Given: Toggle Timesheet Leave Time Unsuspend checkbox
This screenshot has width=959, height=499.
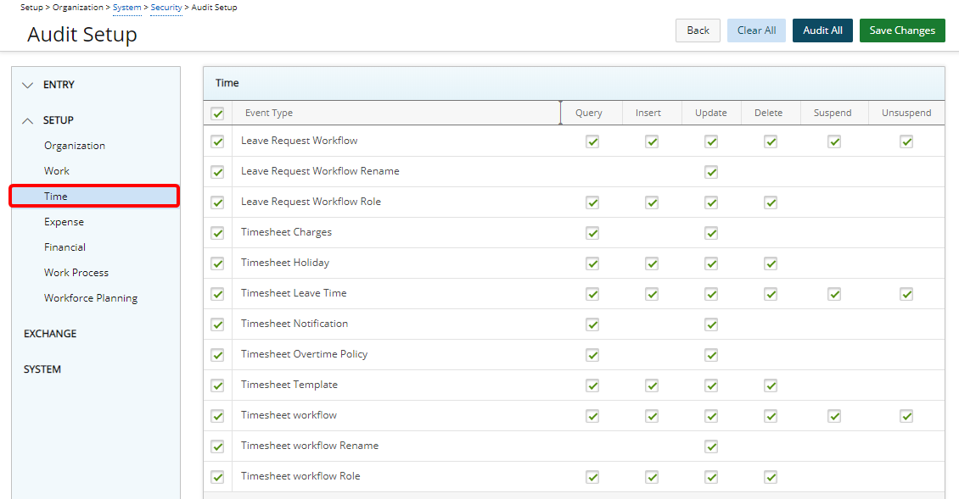Looking at the screenshot, I should 906,294.
